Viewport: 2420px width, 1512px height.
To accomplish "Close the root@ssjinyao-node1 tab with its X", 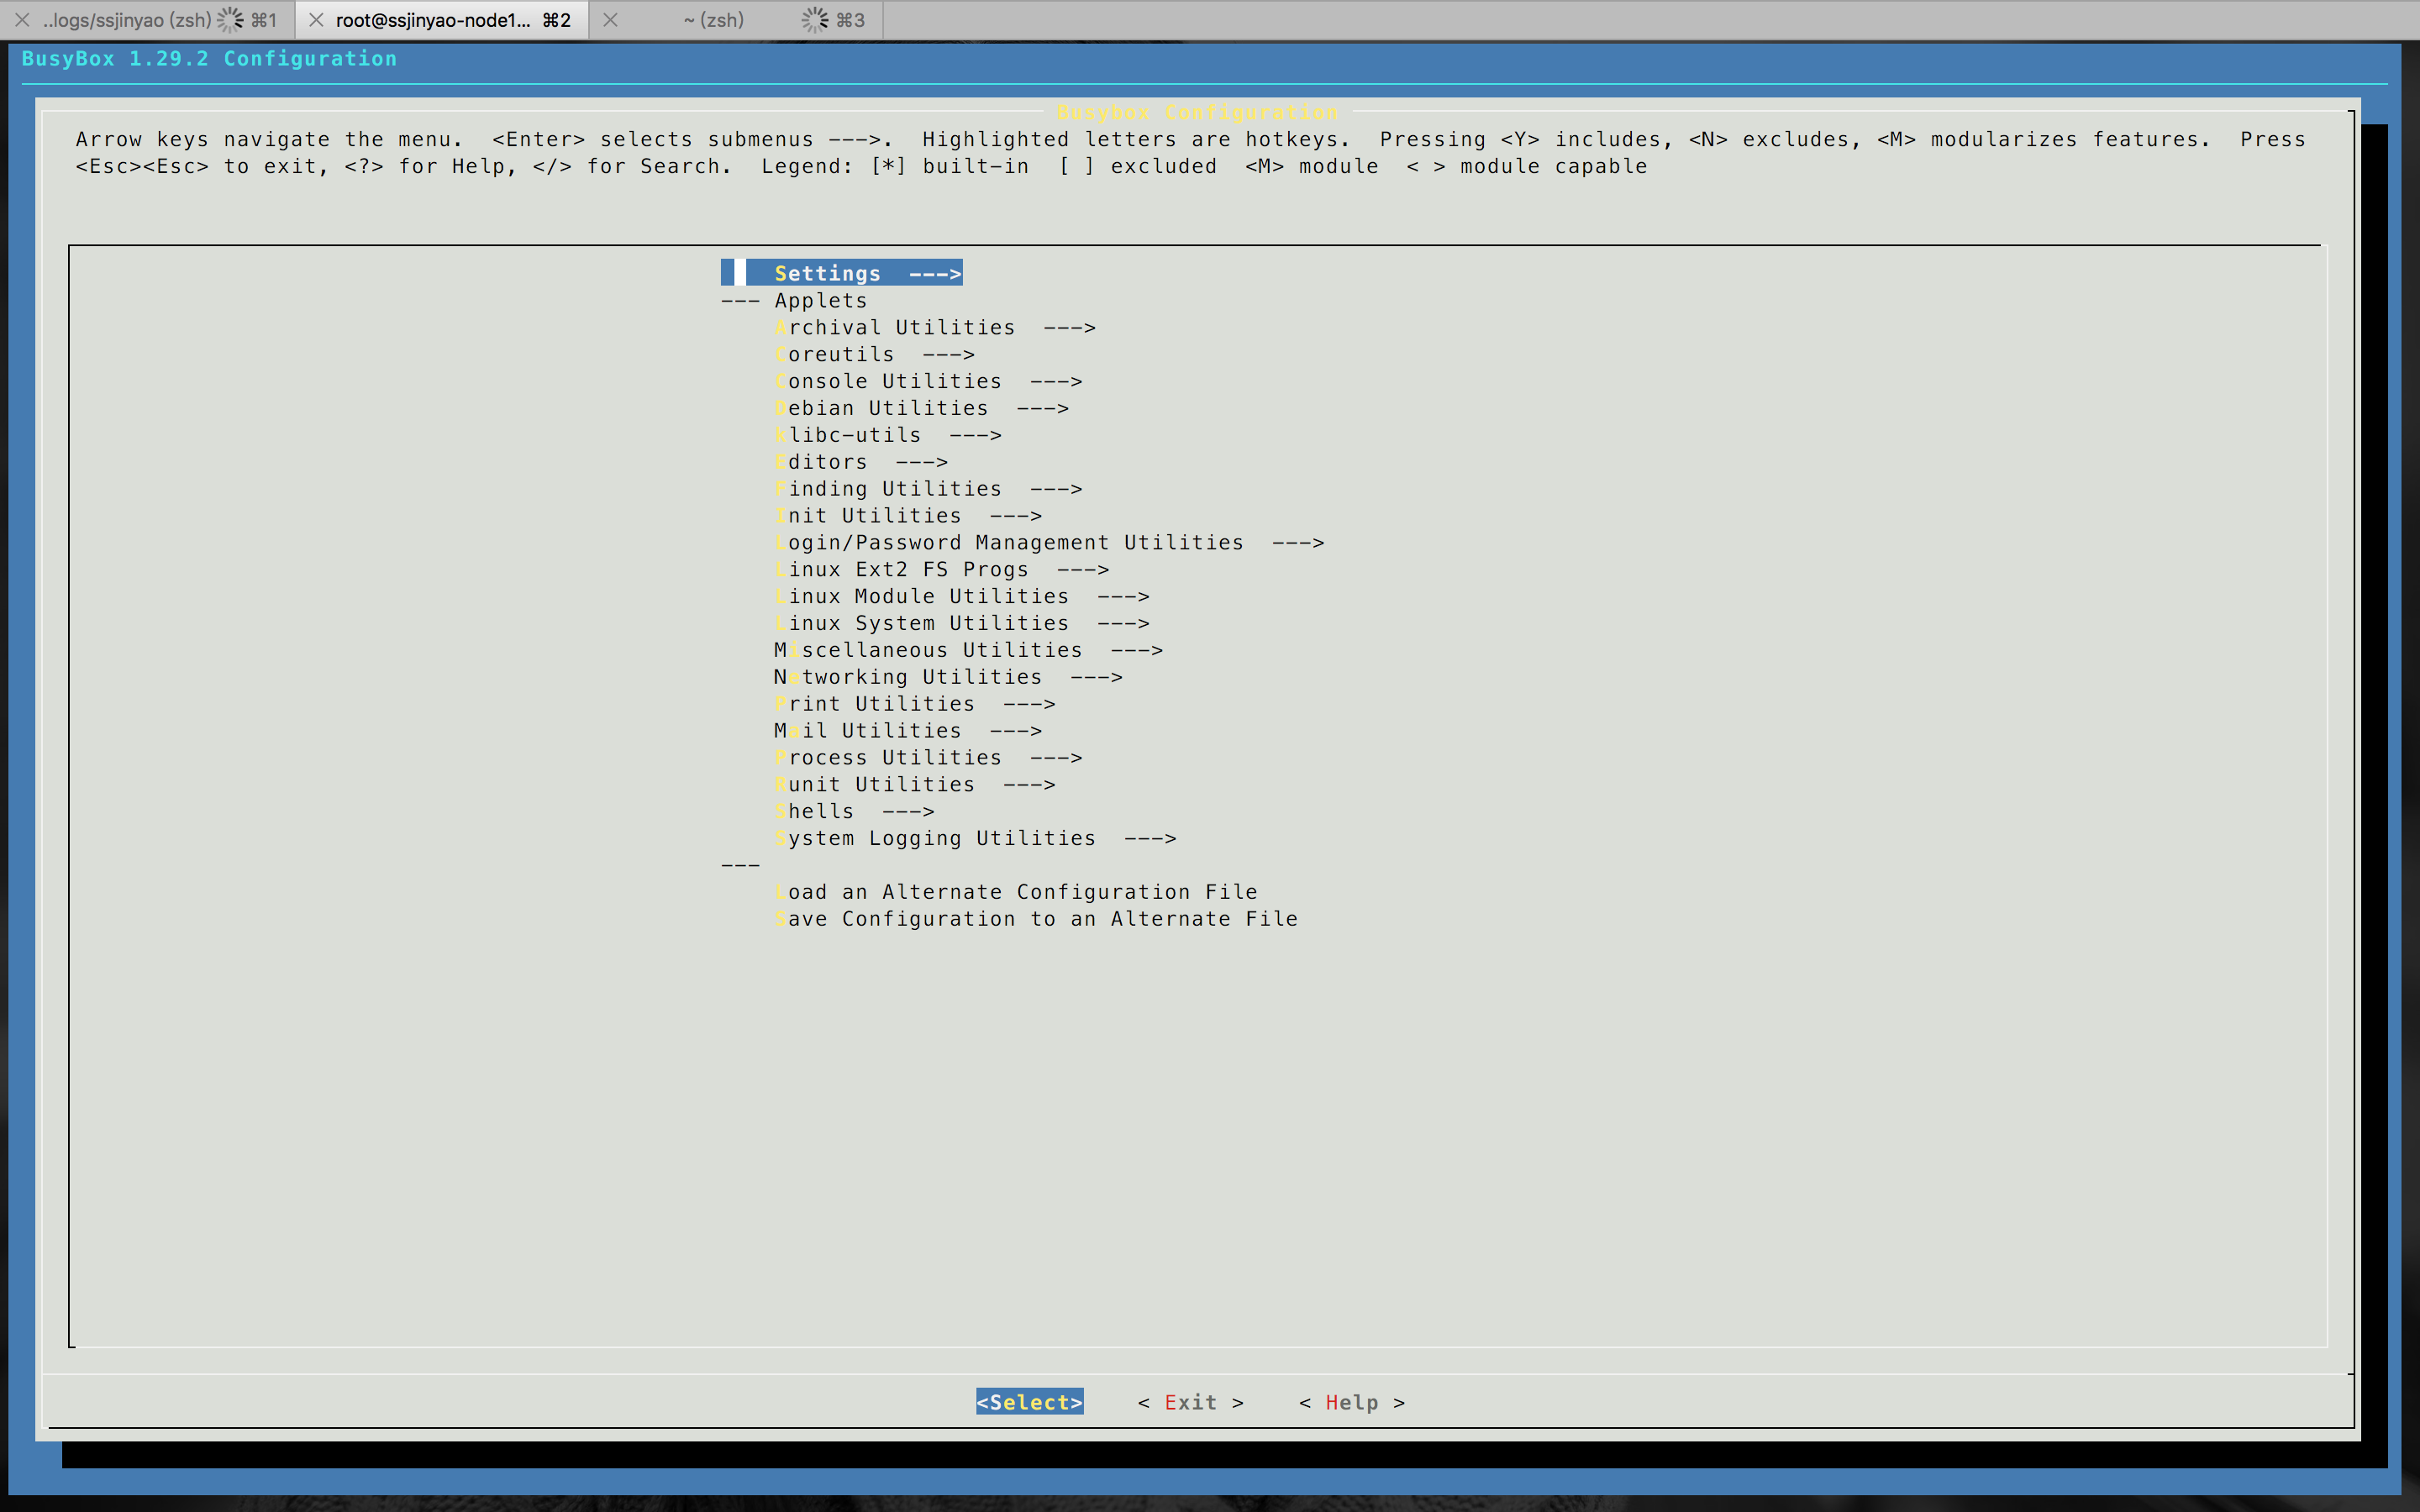I will 316,20.
